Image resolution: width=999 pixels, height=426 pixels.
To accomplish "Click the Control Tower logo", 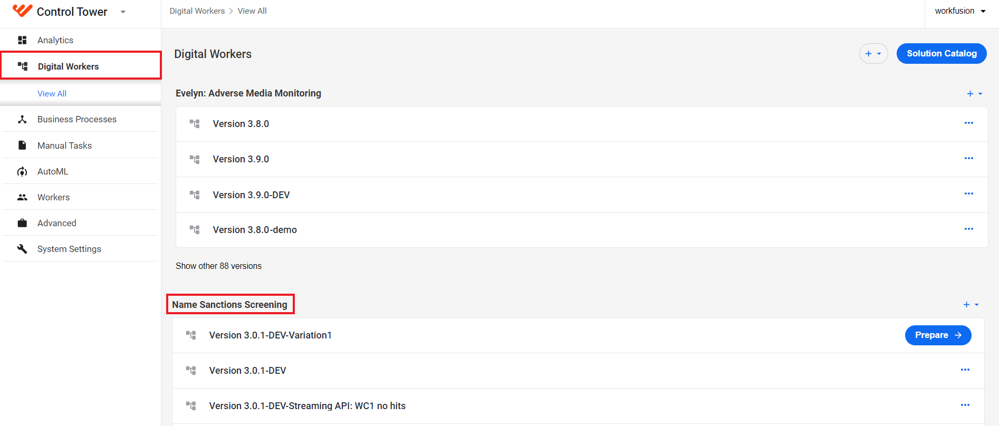I will coord(23,11).
